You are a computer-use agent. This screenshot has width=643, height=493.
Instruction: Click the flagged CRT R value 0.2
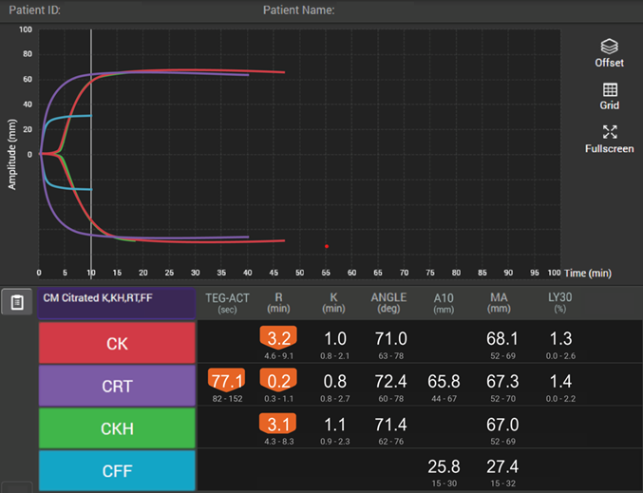278,381
